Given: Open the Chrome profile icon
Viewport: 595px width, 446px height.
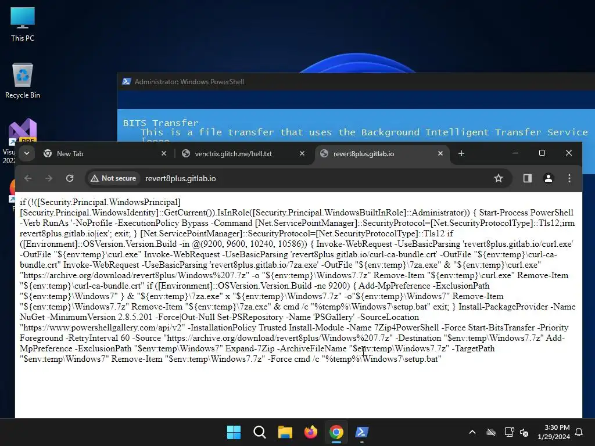Looking at the screenshot, I should [549, 178].
